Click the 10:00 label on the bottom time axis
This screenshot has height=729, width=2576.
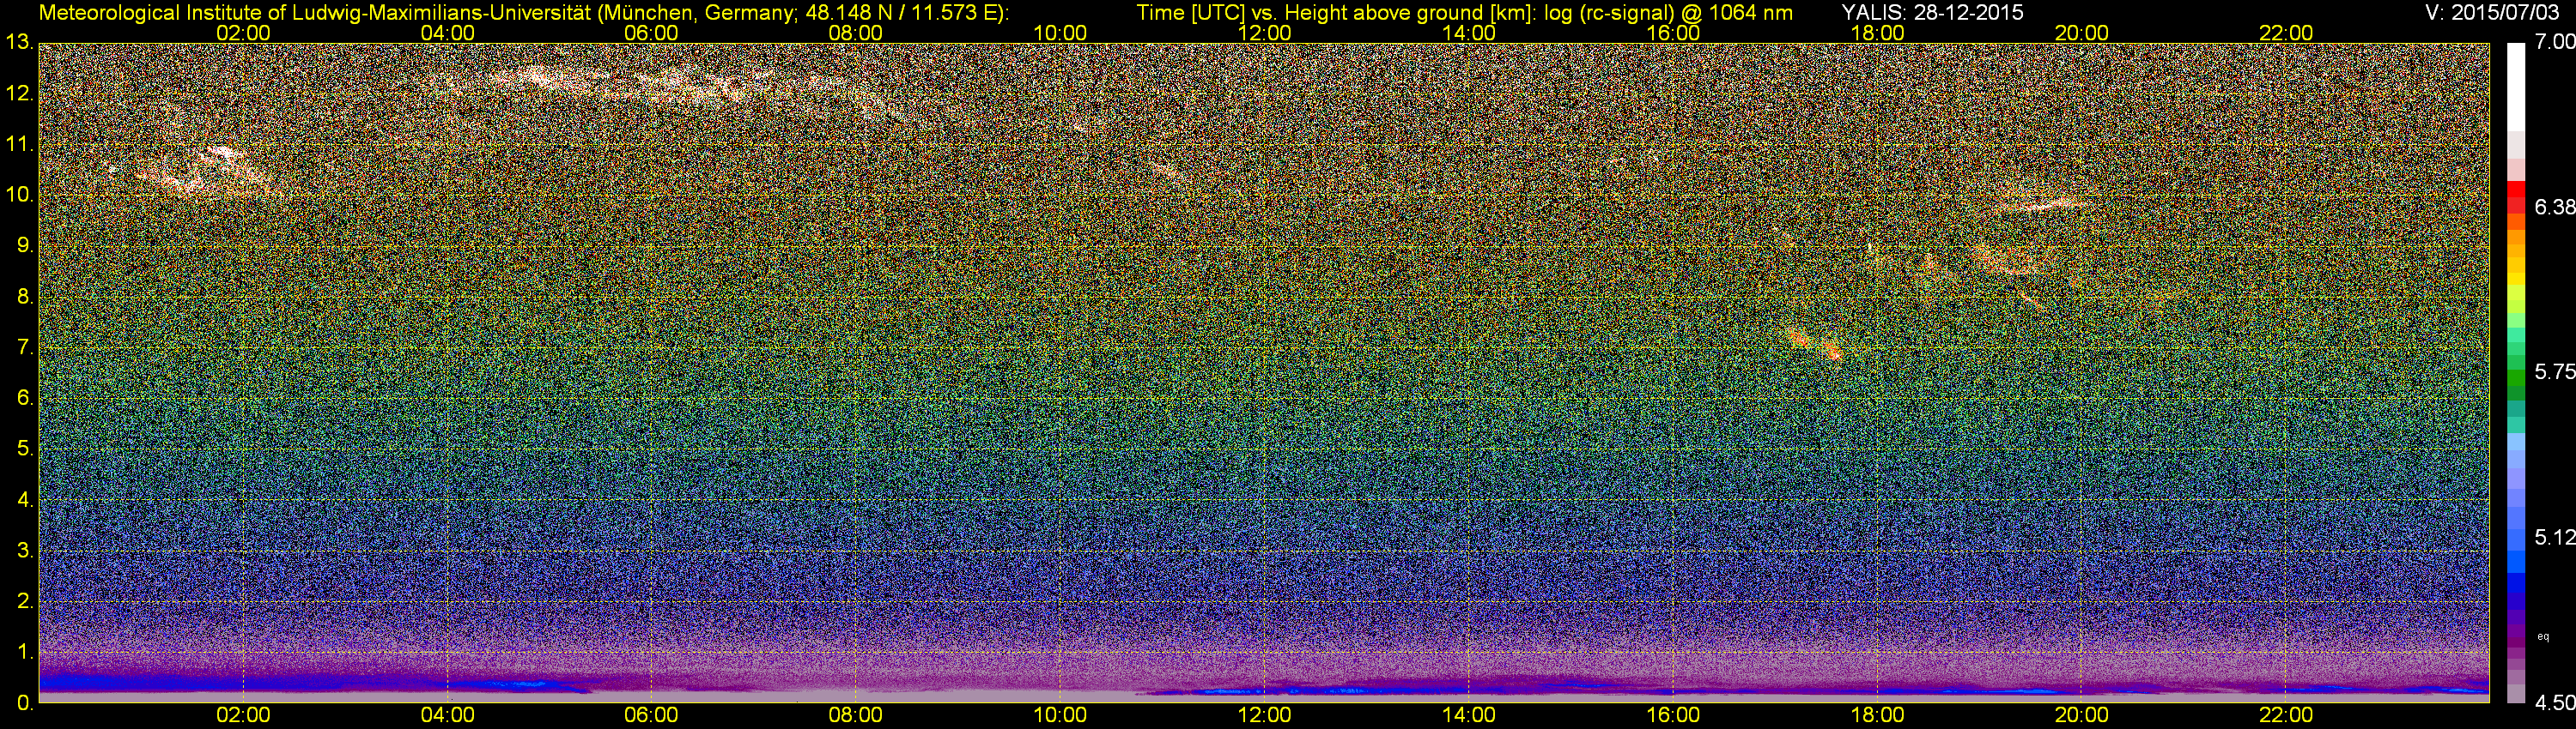tap(1060, 715)
